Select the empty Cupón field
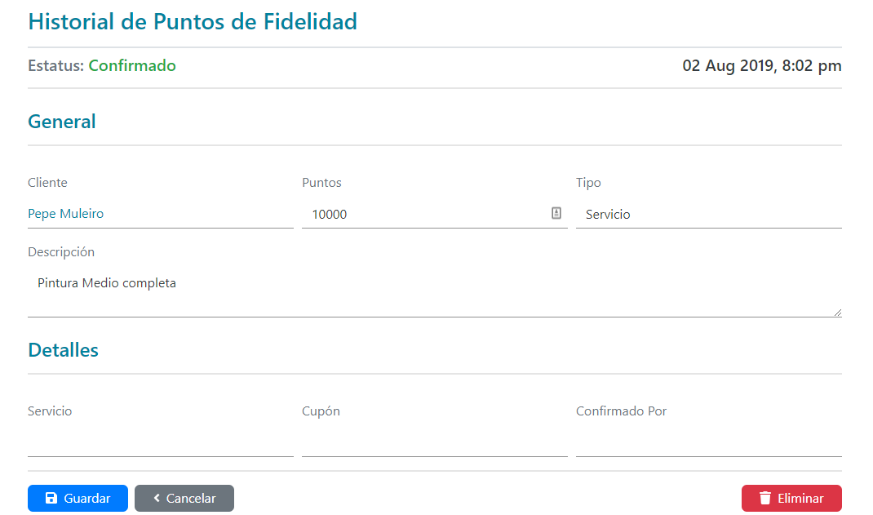The width and height of the screenshot is (873, 515). (x=434, y=442)
